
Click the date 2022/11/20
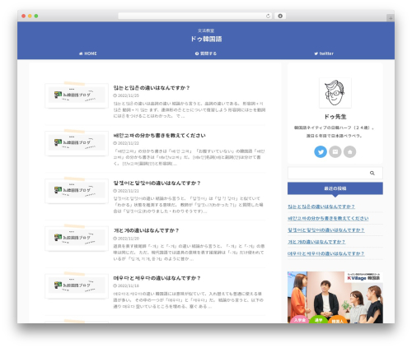126,239
